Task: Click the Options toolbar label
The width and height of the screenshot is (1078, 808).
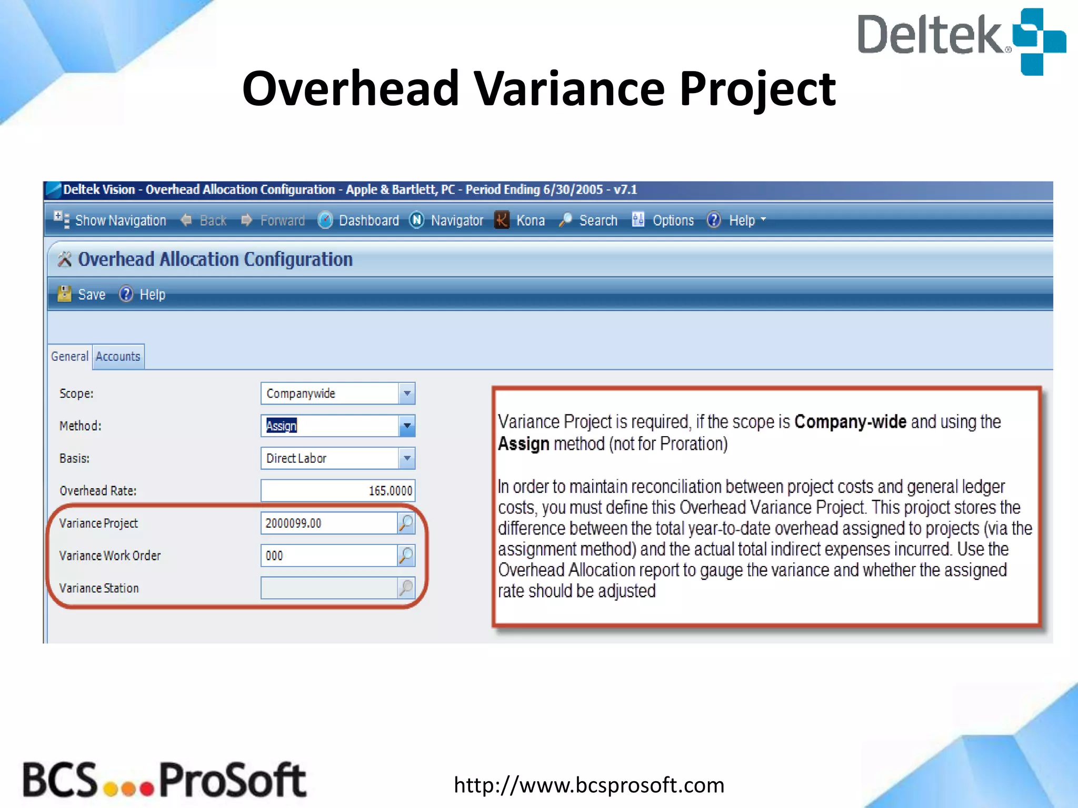Action: coord(673,220)
